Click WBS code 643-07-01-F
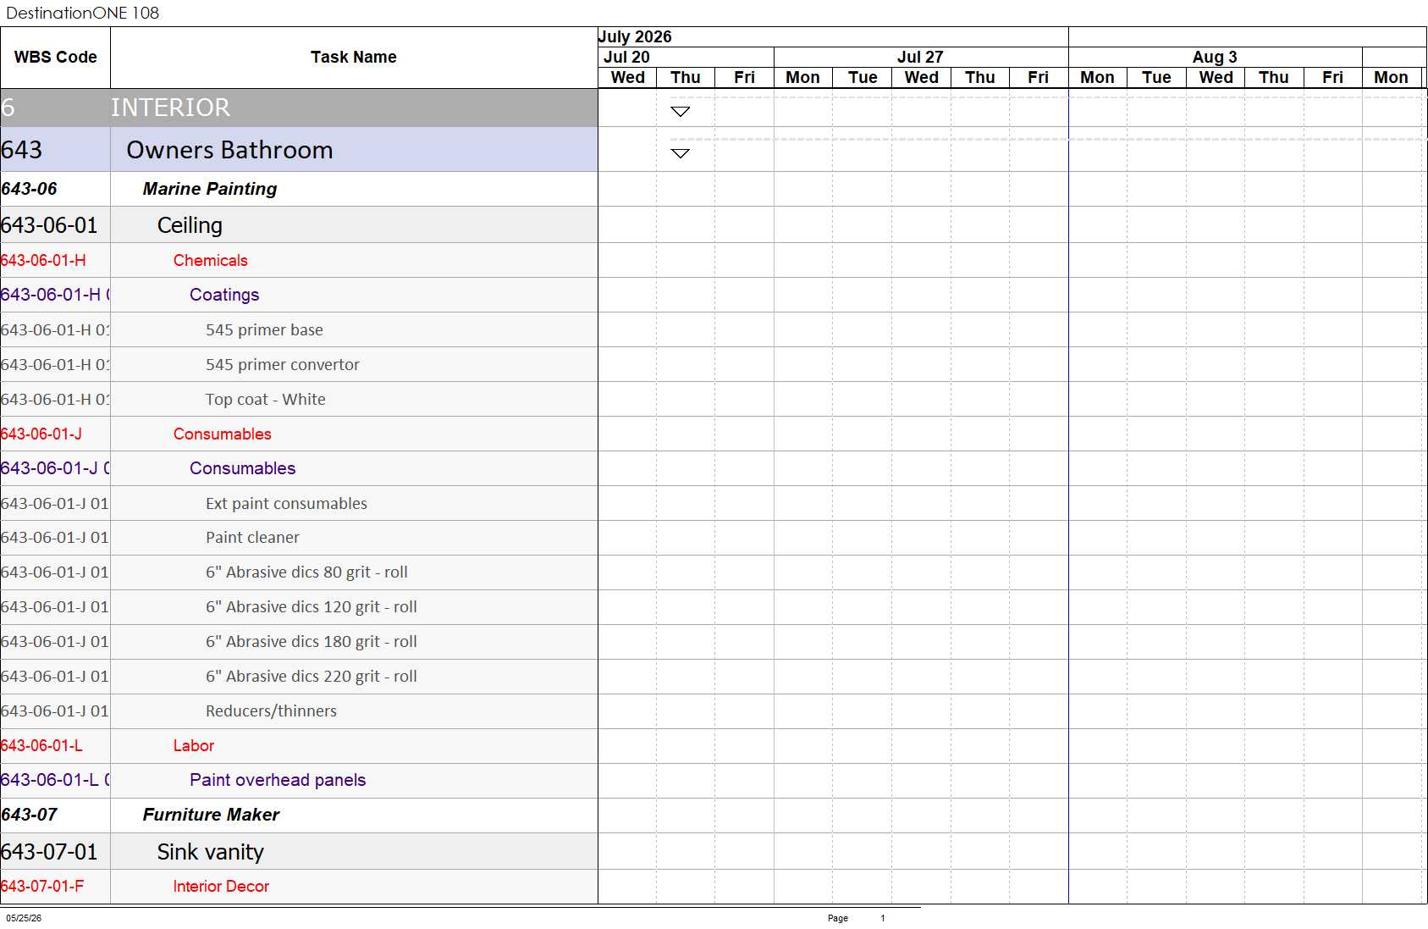 42,887
